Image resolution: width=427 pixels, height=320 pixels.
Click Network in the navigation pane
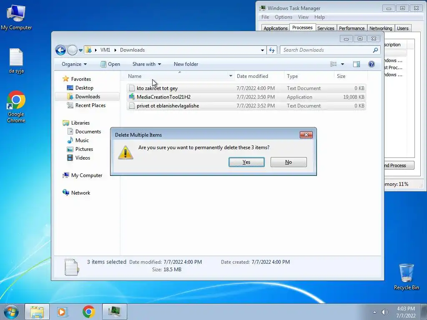click(x=80, y=192)
